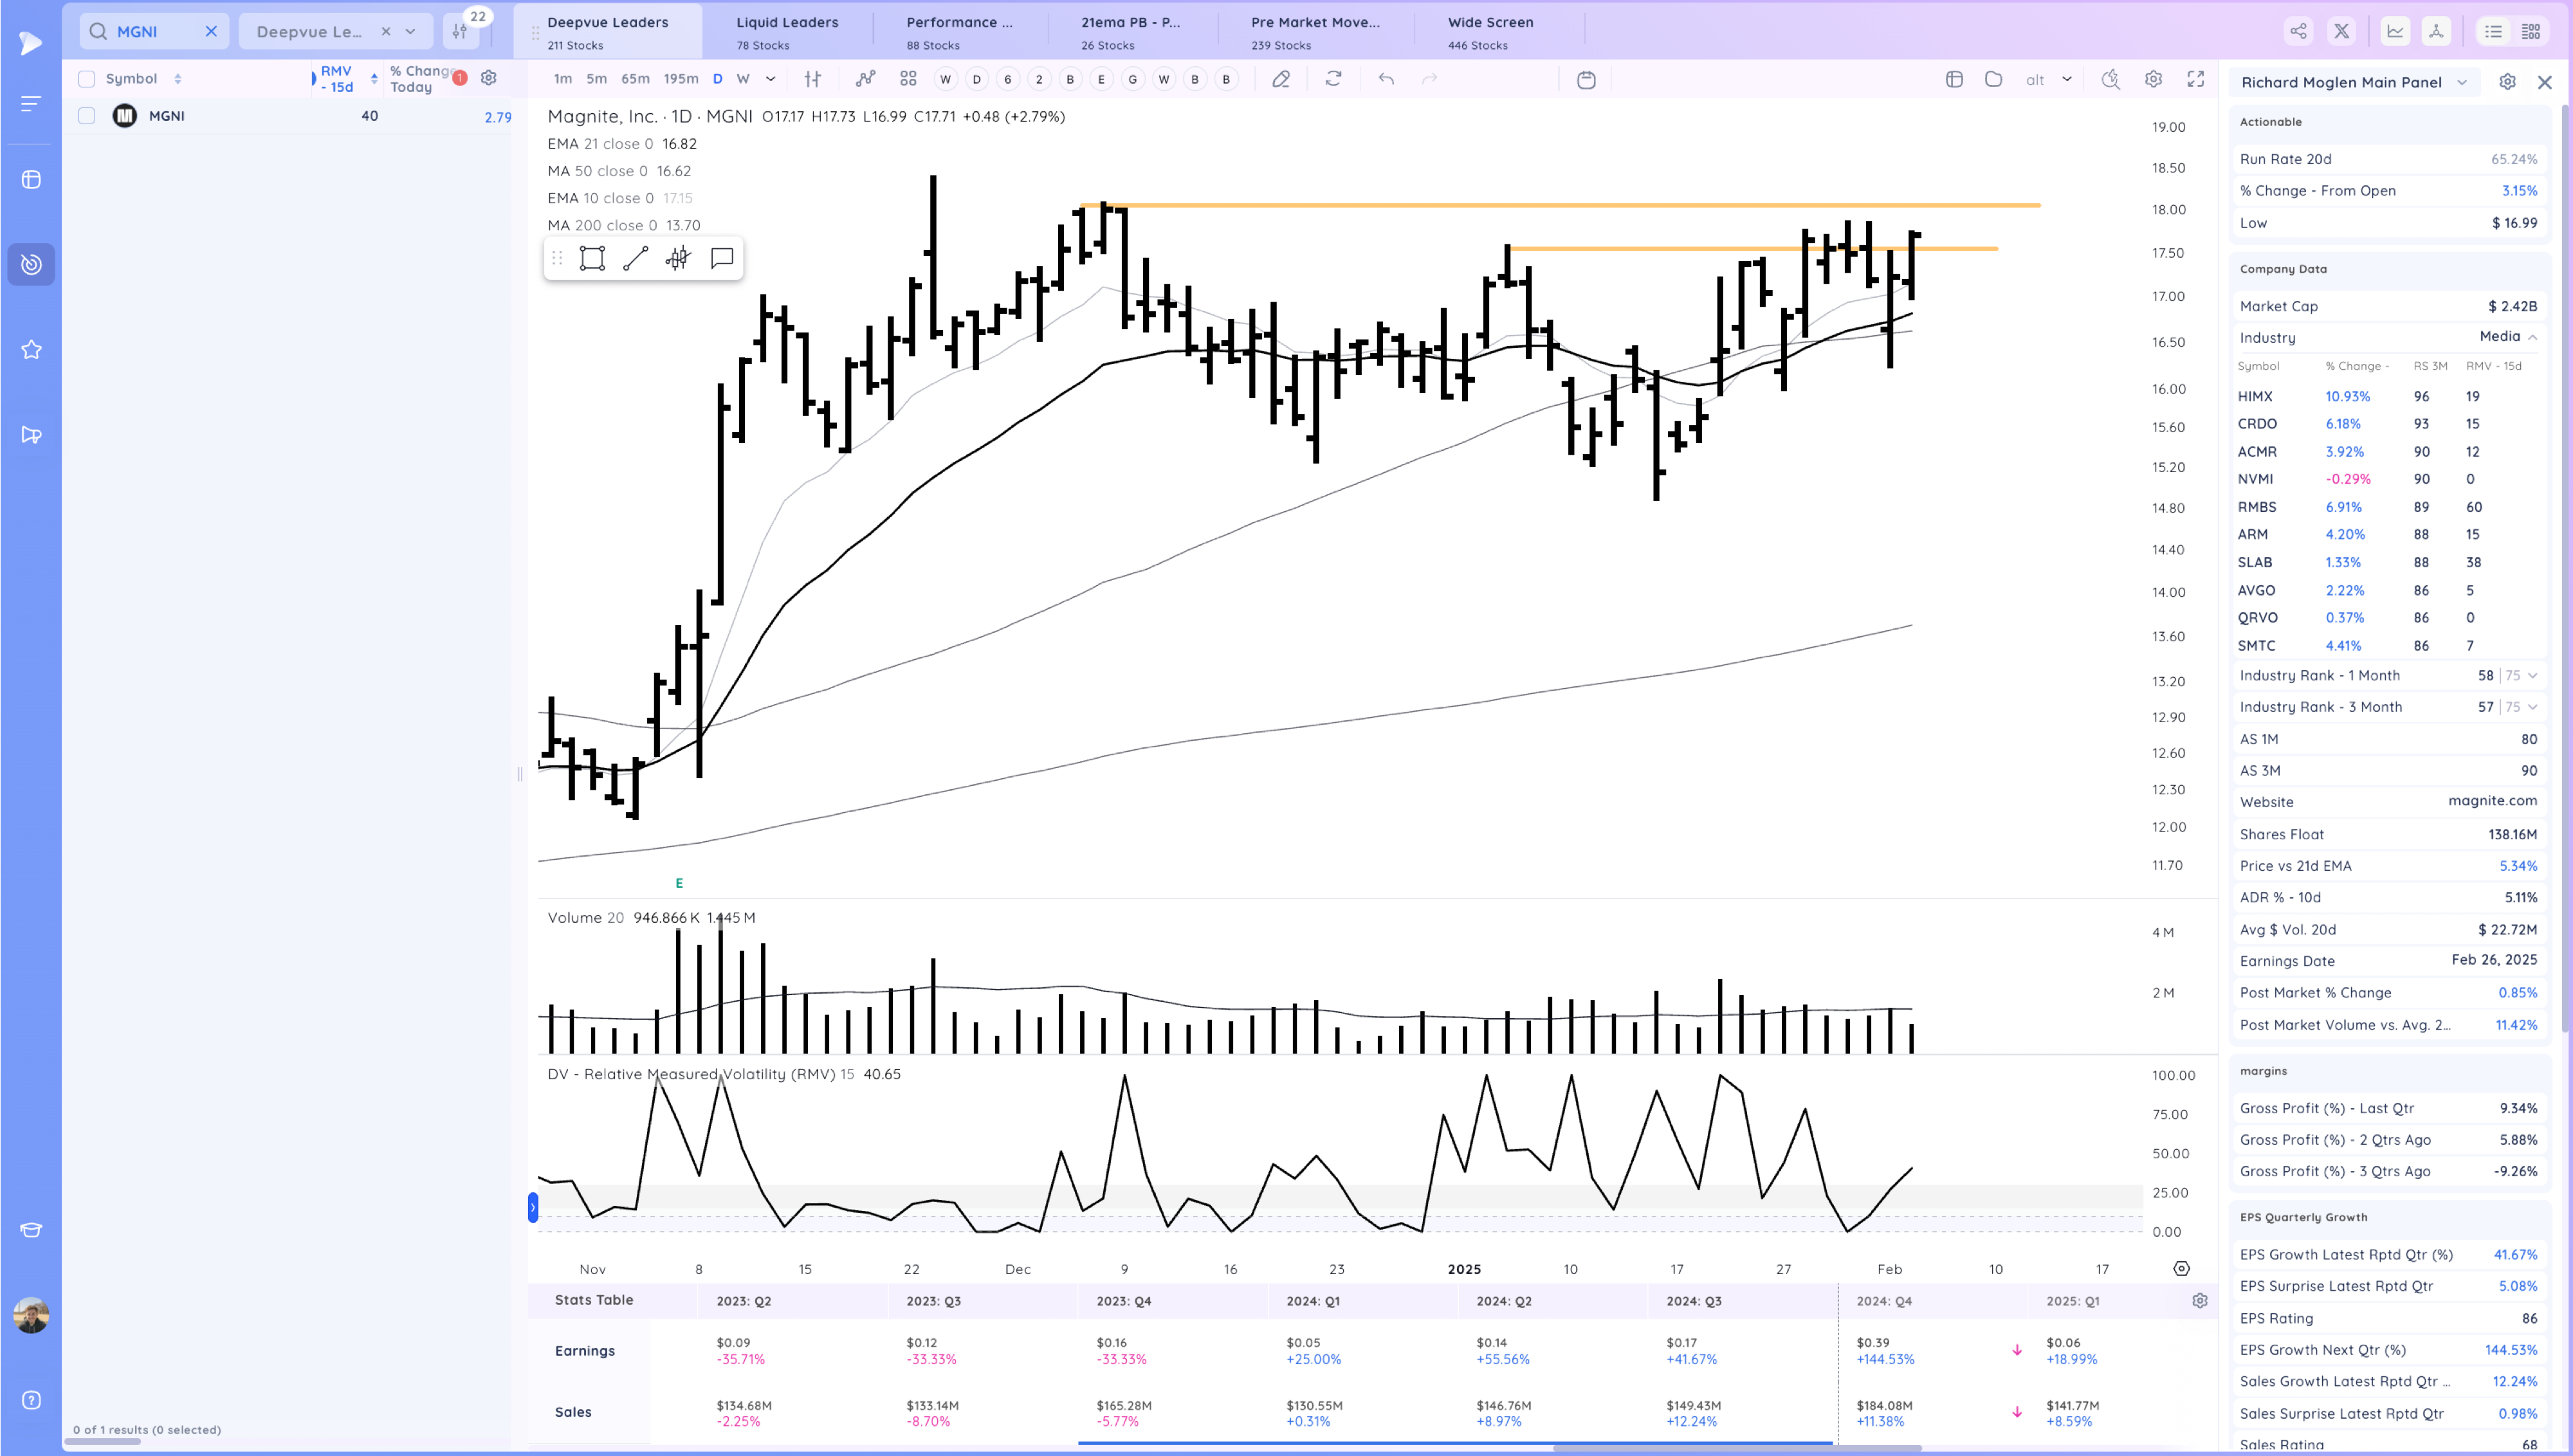2573x1456 pixels.
Task: Select the rectangle drawing tool
Action: pos(592,259)
